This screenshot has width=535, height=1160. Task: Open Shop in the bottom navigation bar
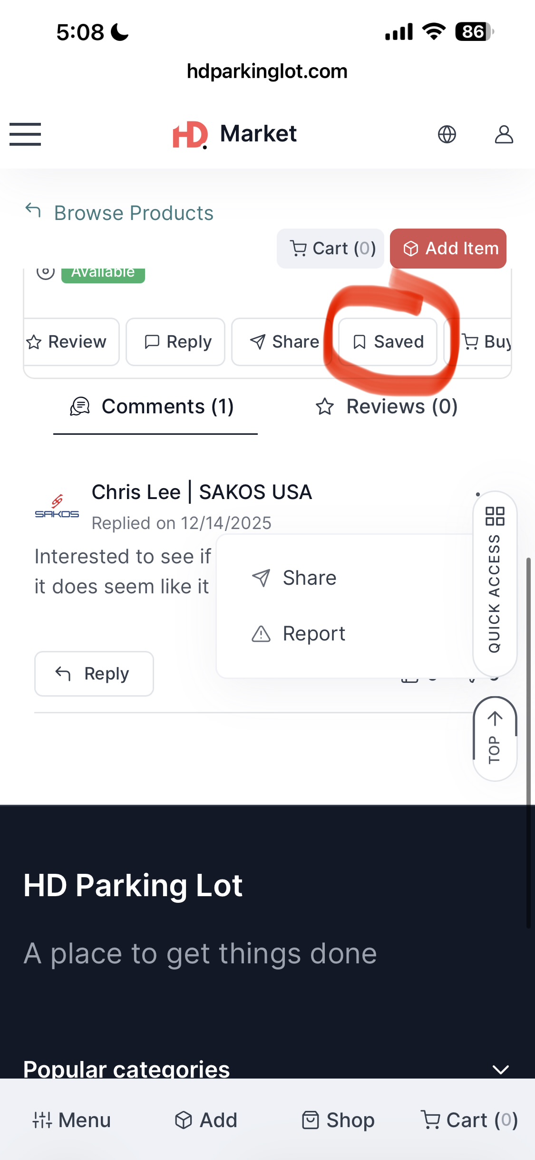pyautogui.click(x=338, y=1120)
